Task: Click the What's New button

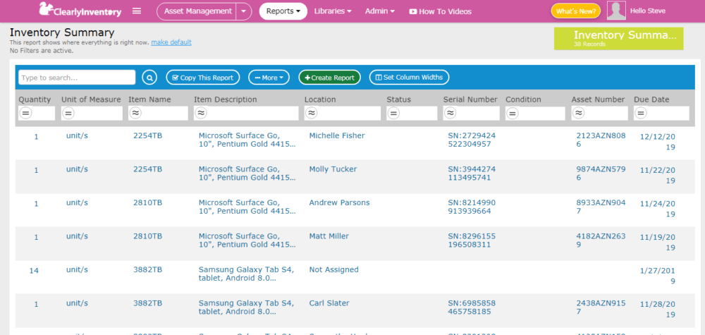Action: [575, 11]
